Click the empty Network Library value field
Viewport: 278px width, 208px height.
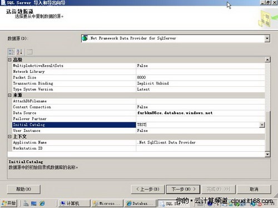(x=201, y=72)
